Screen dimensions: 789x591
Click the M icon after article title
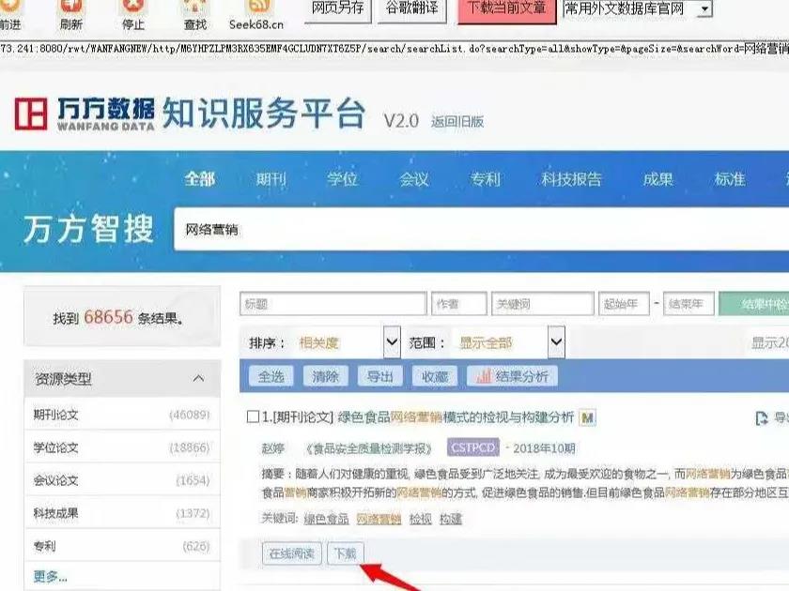coord(587,417)
